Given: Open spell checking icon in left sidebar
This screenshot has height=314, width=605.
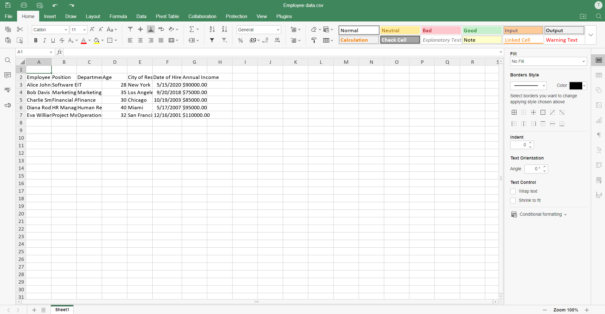Looking at the screenshot, I should (8, 90).
